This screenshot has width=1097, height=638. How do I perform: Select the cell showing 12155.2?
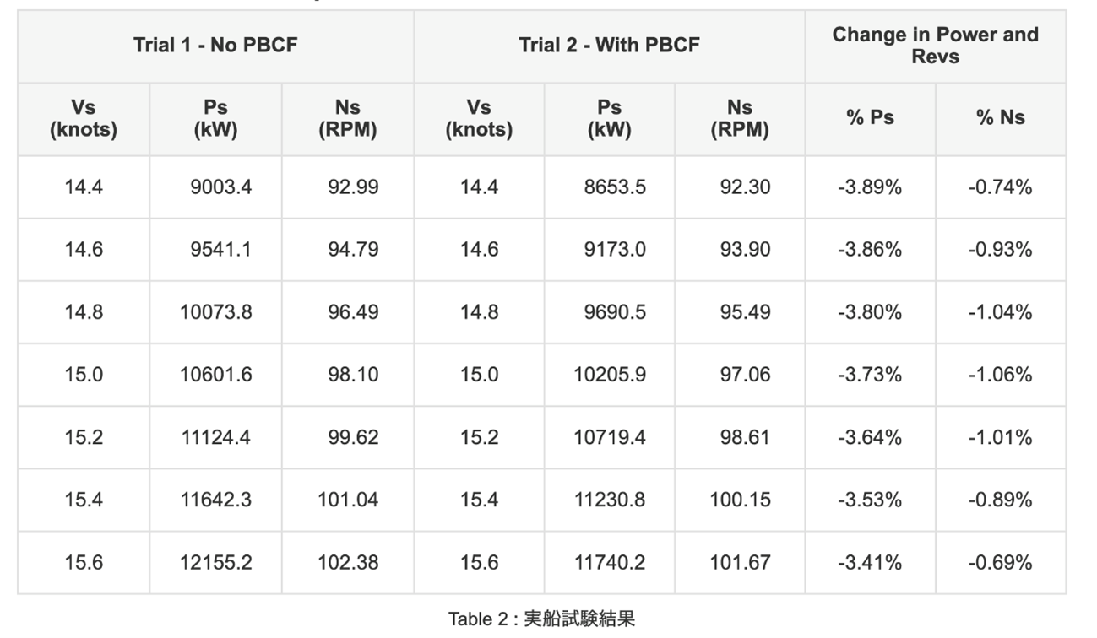215,562
